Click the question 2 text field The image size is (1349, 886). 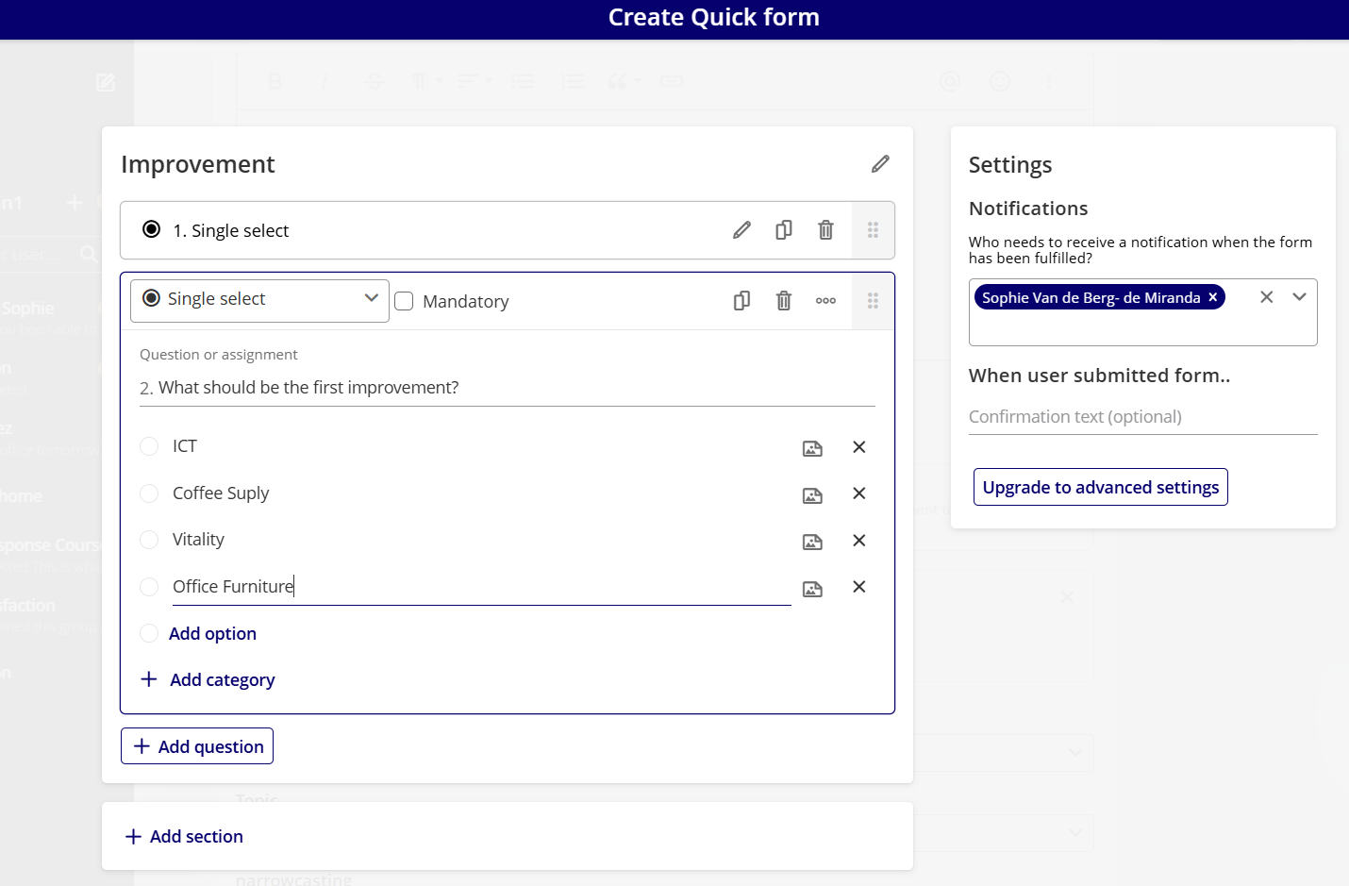click(508, 388)
